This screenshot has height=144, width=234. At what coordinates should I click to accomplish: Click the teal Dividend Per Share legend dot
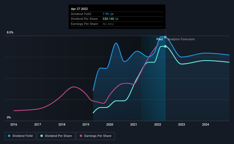pyautogui.click(x=42, y=136)
